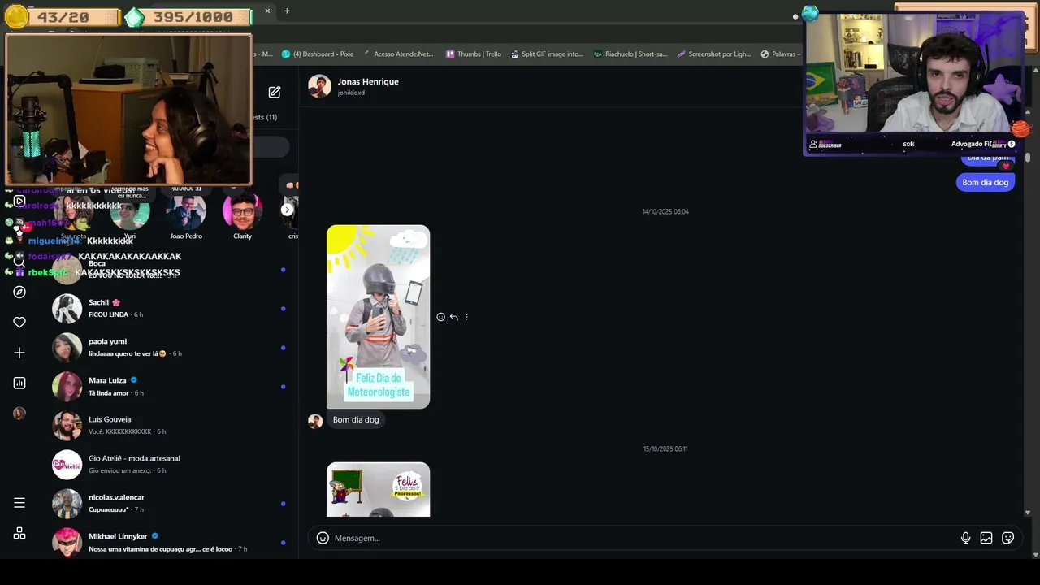Click the Jonas Henrique name in header
This screenshot has height=585, width=1040.
[x=368, y=81]
